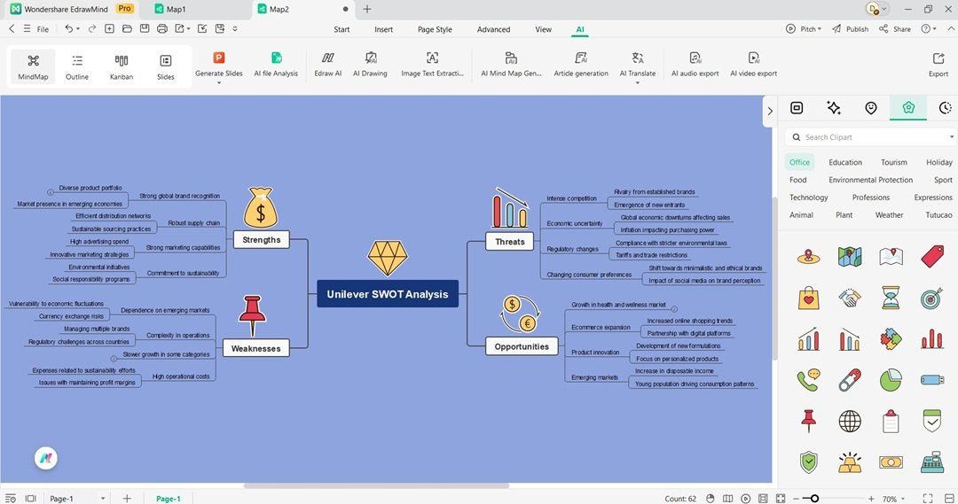Switch to Outline view mode
Viewport: 958px width, 504px height.
coord(77,66)
